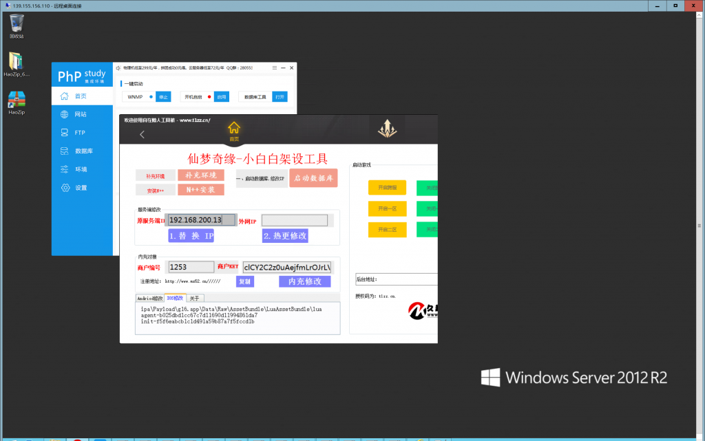Click the grey 补充环境 label box
The image size is (705, 441).
pyautogui.click(x=155, y=176)
